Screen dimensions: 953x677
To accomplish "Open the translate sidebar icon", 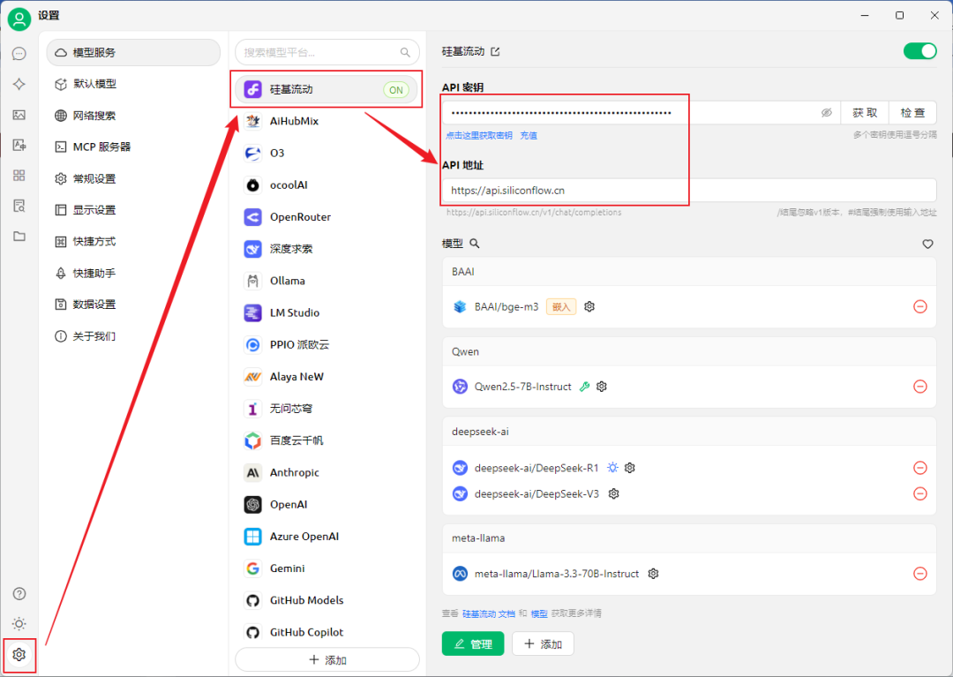I will [19, 145].
